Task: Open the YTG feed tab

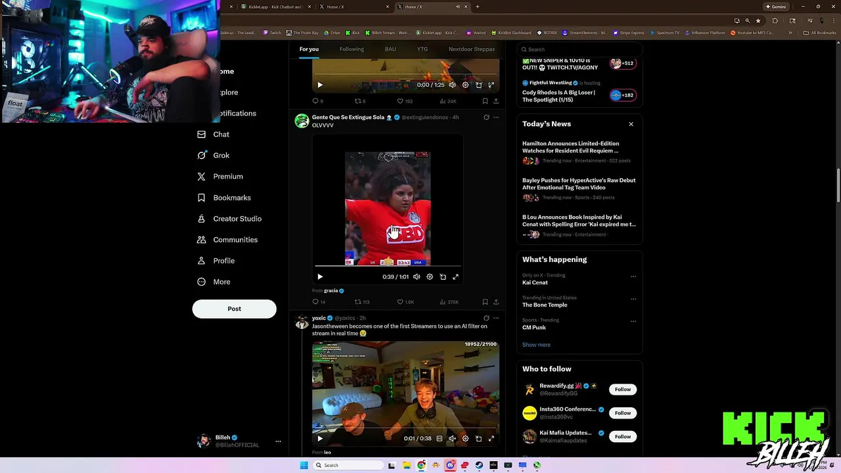Action: (x=422, y=49)
